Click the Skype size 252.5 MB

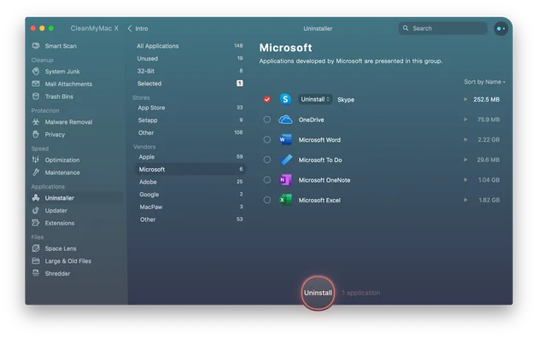(486, 99)
